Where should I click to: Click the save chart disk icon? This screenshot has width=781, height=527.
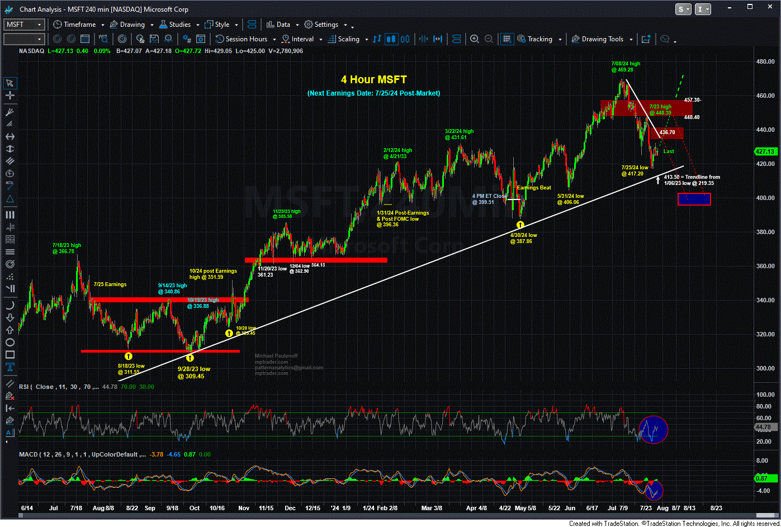[x=154, y=39]
